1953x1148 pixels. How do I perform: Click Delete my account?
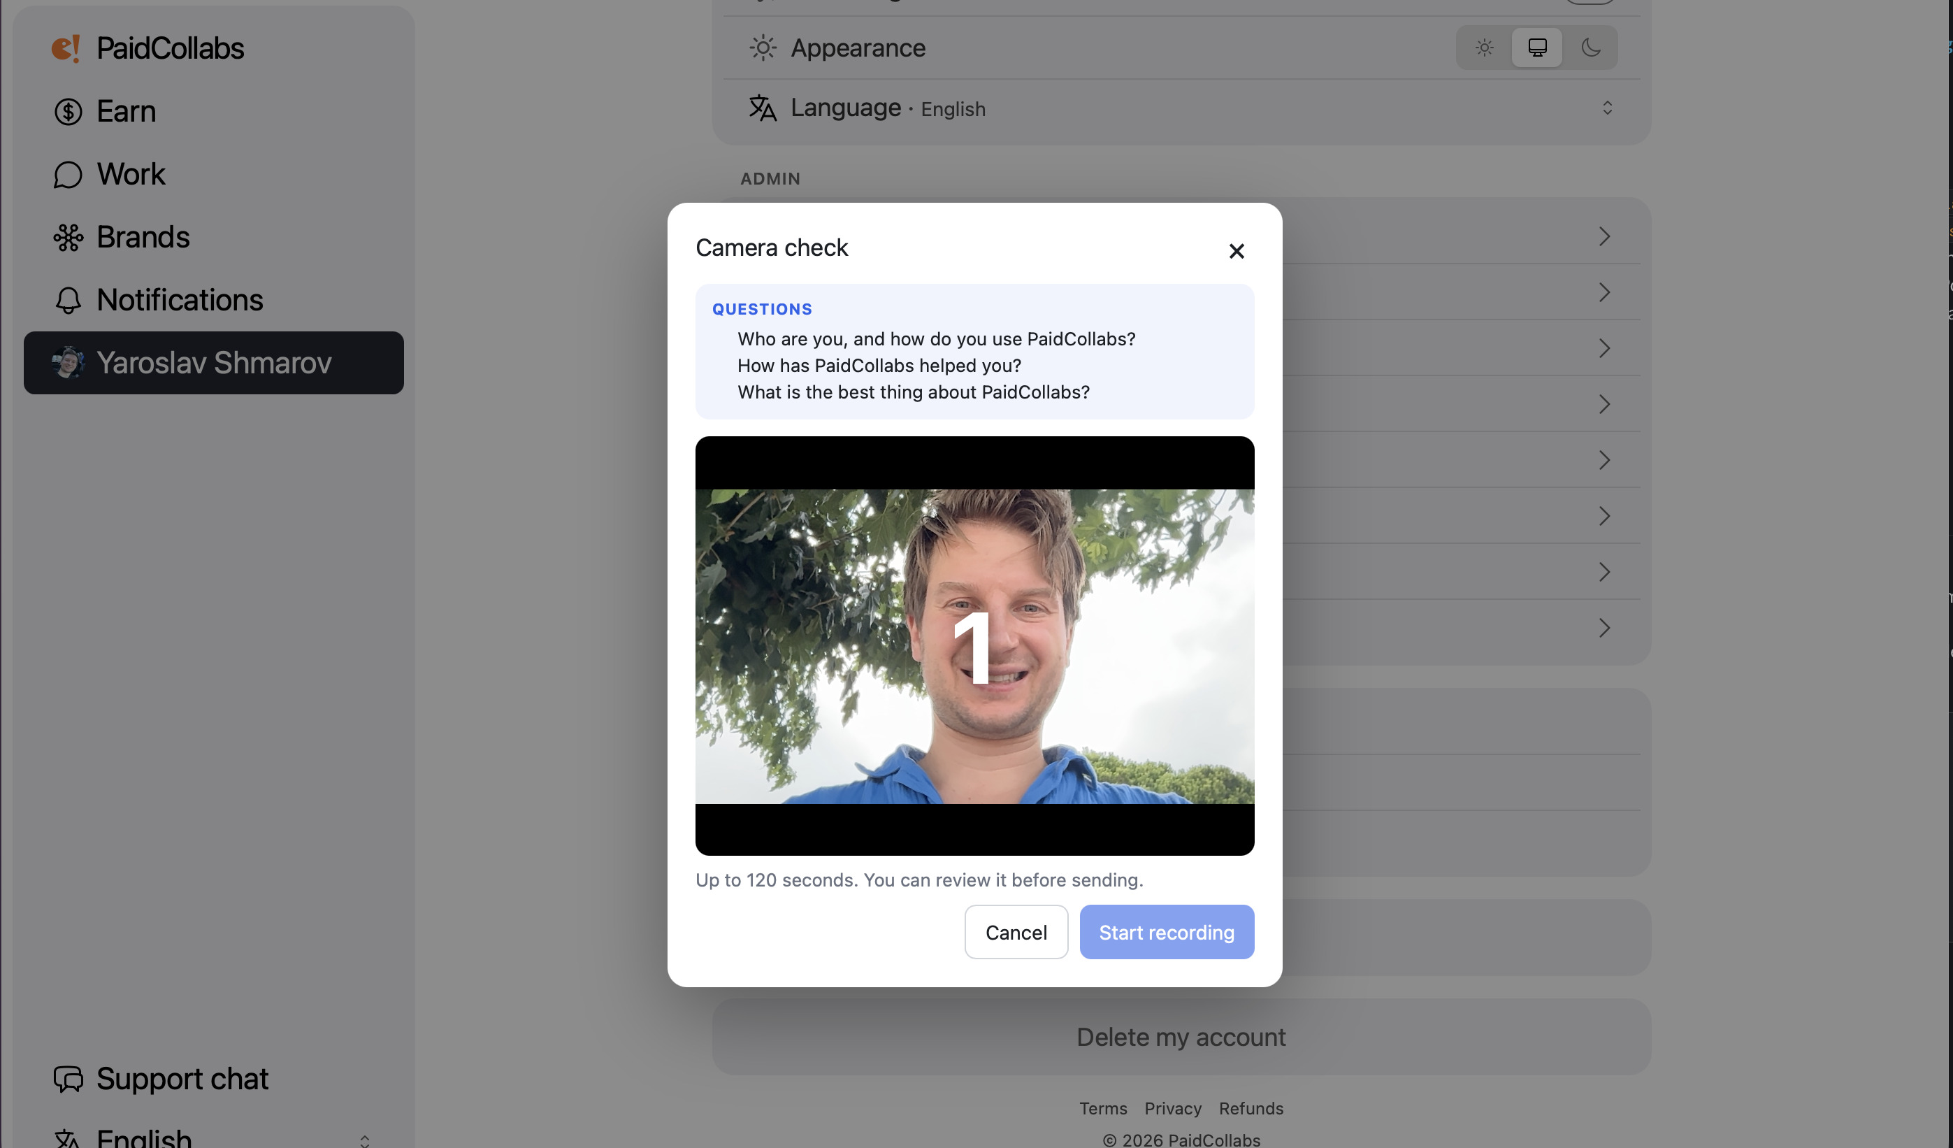(x=1181, y=1036)
